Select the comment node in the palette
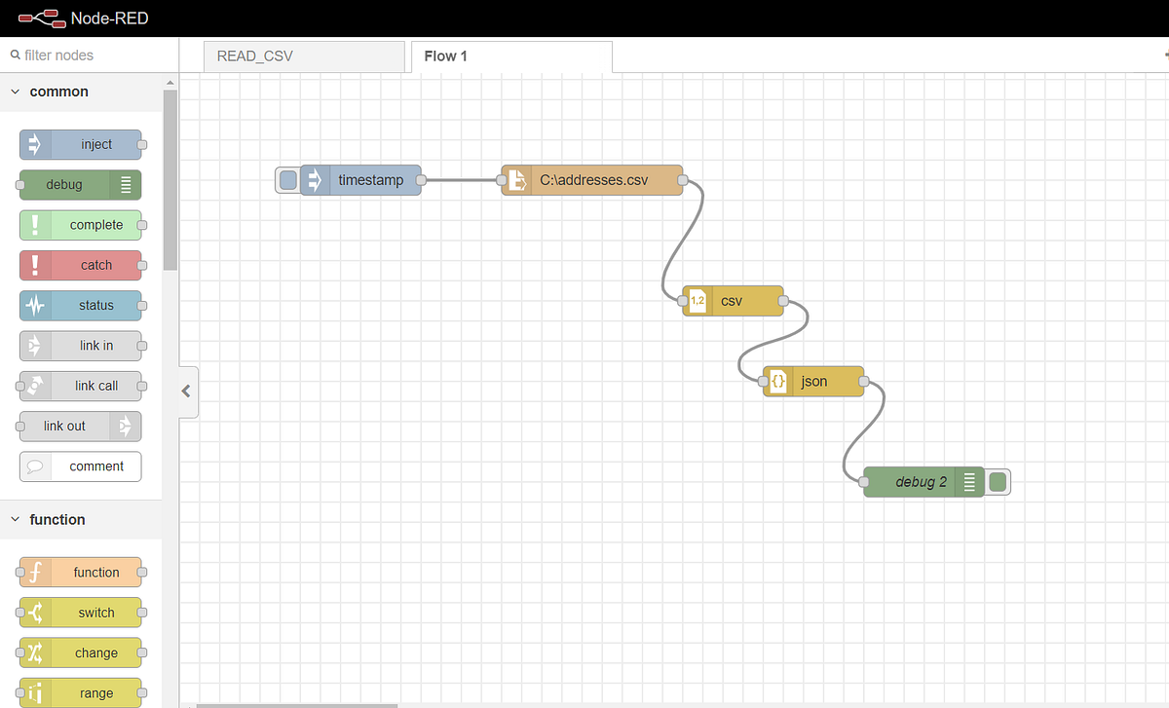 pyautogui.click(x=80, y=466)
